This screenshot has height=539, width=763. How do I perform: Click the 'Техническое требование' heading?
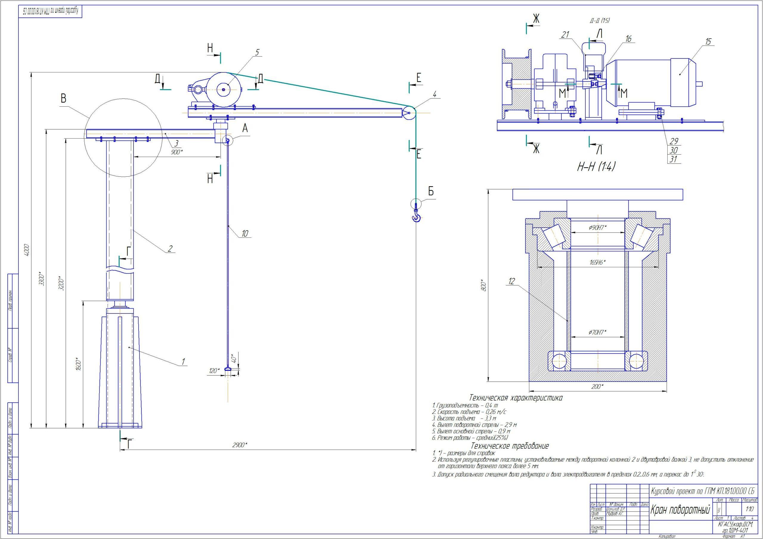coord(510,446)
